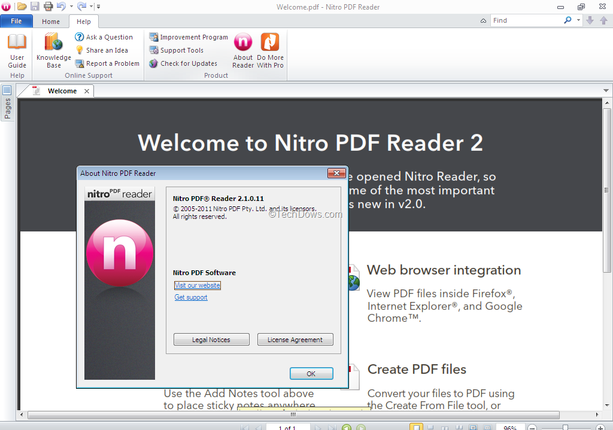This screenshot has height=430, width=613.
Task: Click the Visit our website link
Action: click(198, 285)
